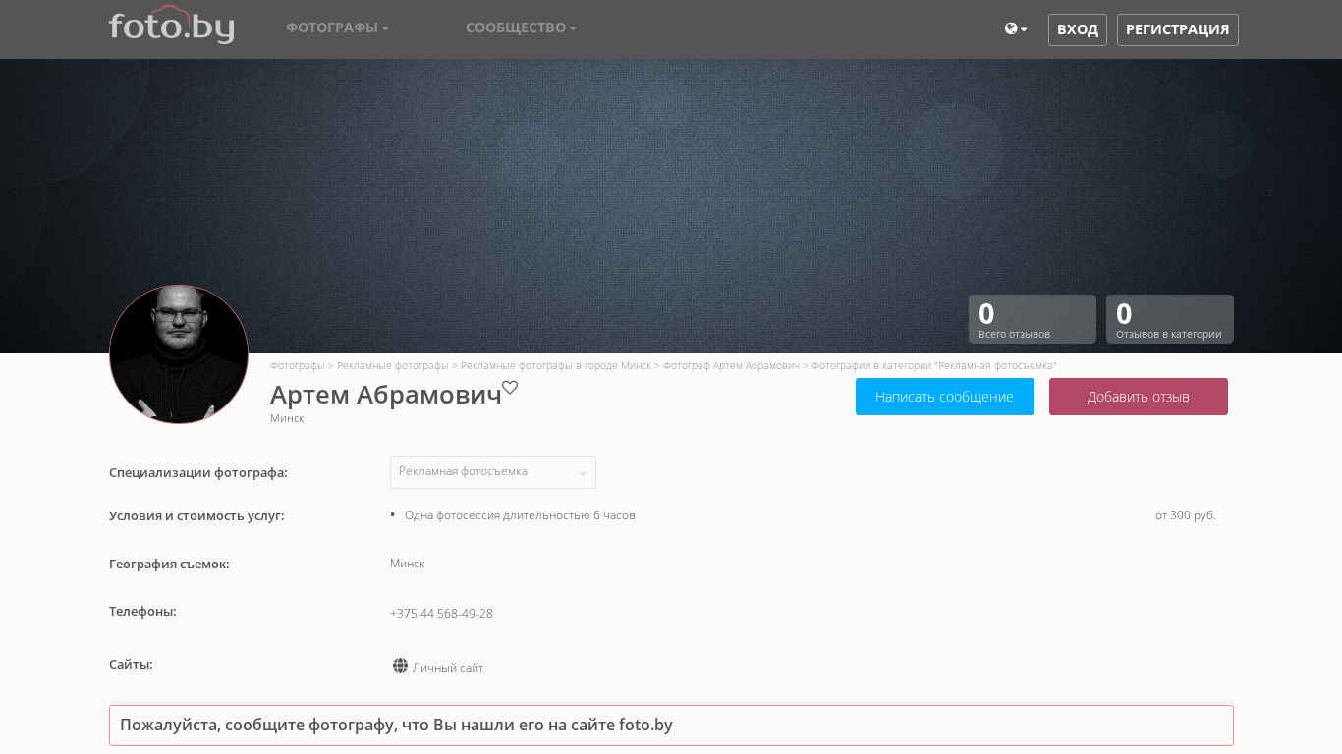Go to Рекламные фотографы breadcrumb
Viewport: 1342px width, 754px height.
(393, 365)
